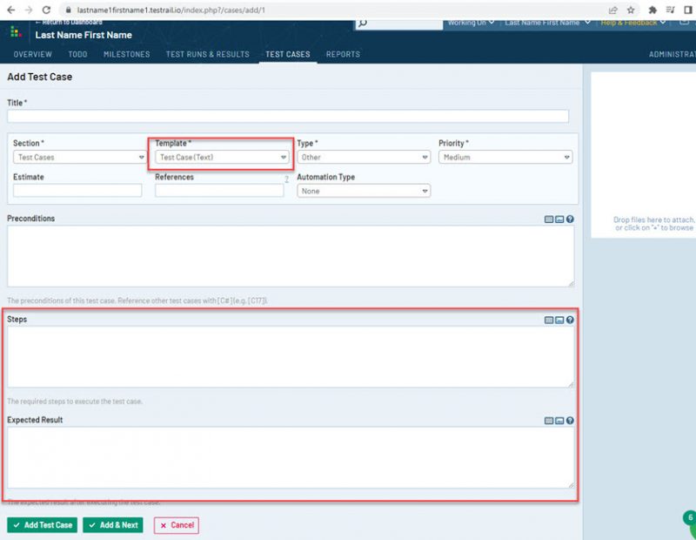Click the Add & Next button

112,525
